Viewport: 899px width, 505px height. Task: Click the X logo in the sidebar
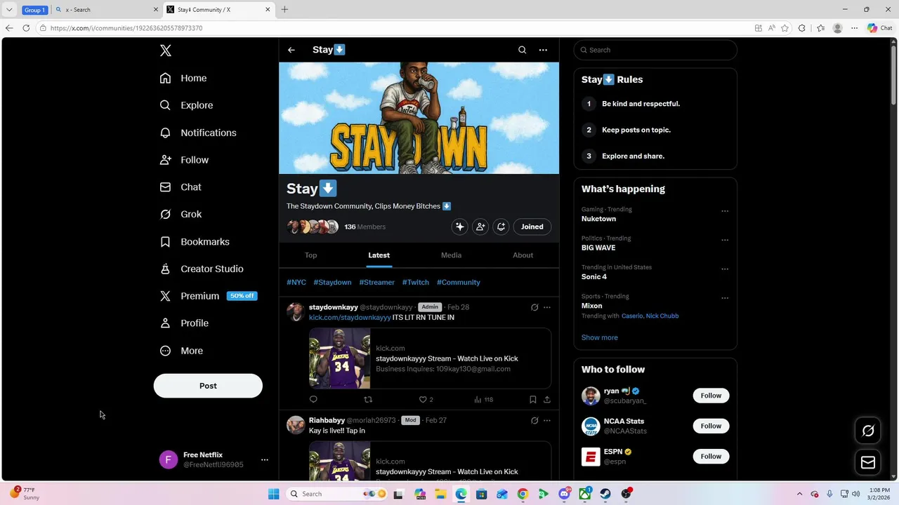[x=165, y=50]
